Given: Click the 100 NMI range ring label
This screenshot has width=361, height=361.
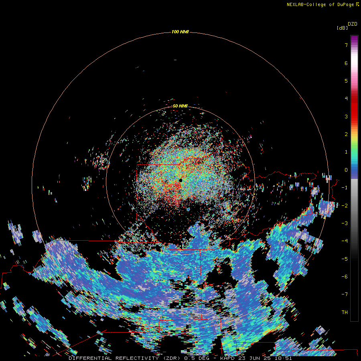Looking at the screenshot, I should coord(180,32).
